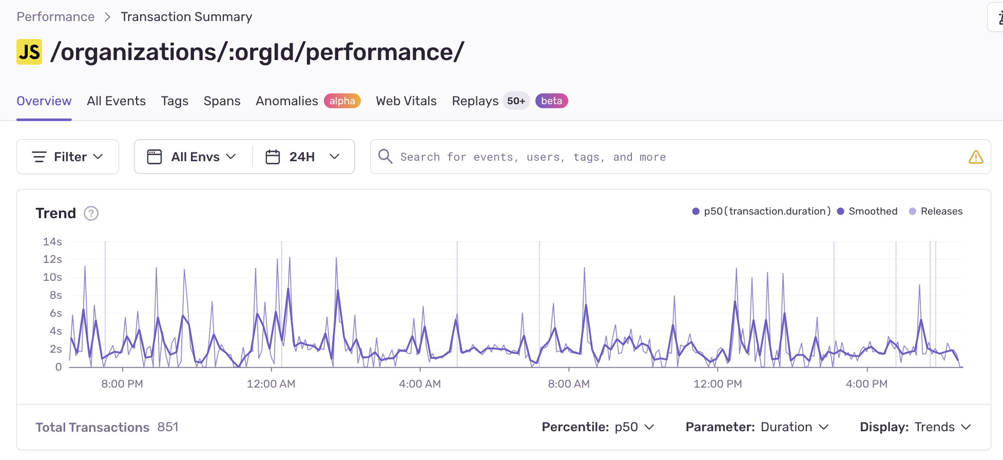Open the Filter button menu

tap(68, 157)
